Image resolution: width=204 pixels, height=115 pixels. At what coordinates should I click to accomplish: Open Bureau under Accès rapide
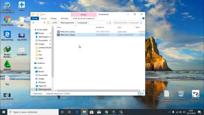[x=41, y=33]
